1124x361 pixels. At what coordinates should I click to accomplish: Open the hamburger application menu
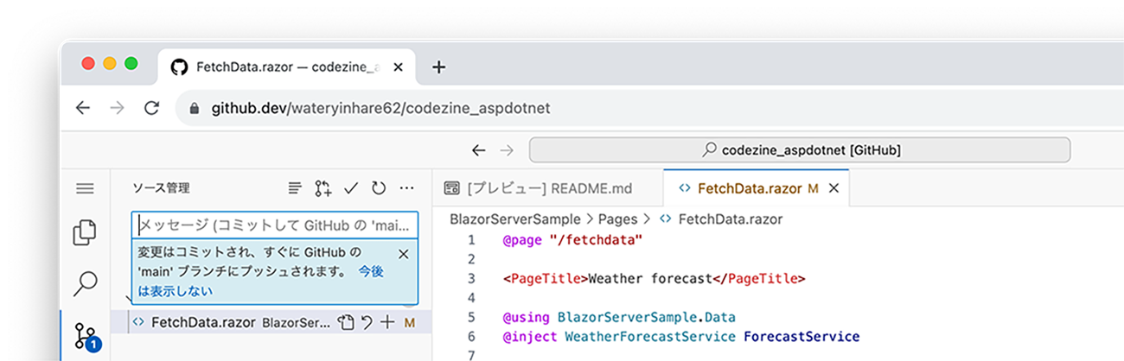click(x=85, y=188)
